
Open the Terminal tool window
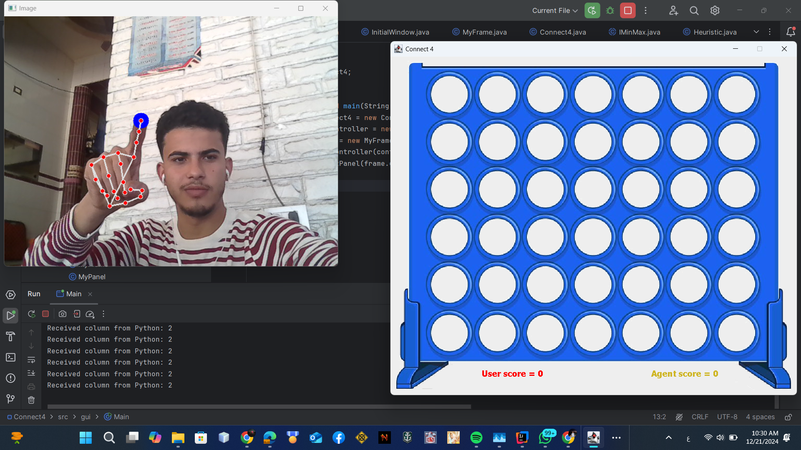click(x=10, y=357)
